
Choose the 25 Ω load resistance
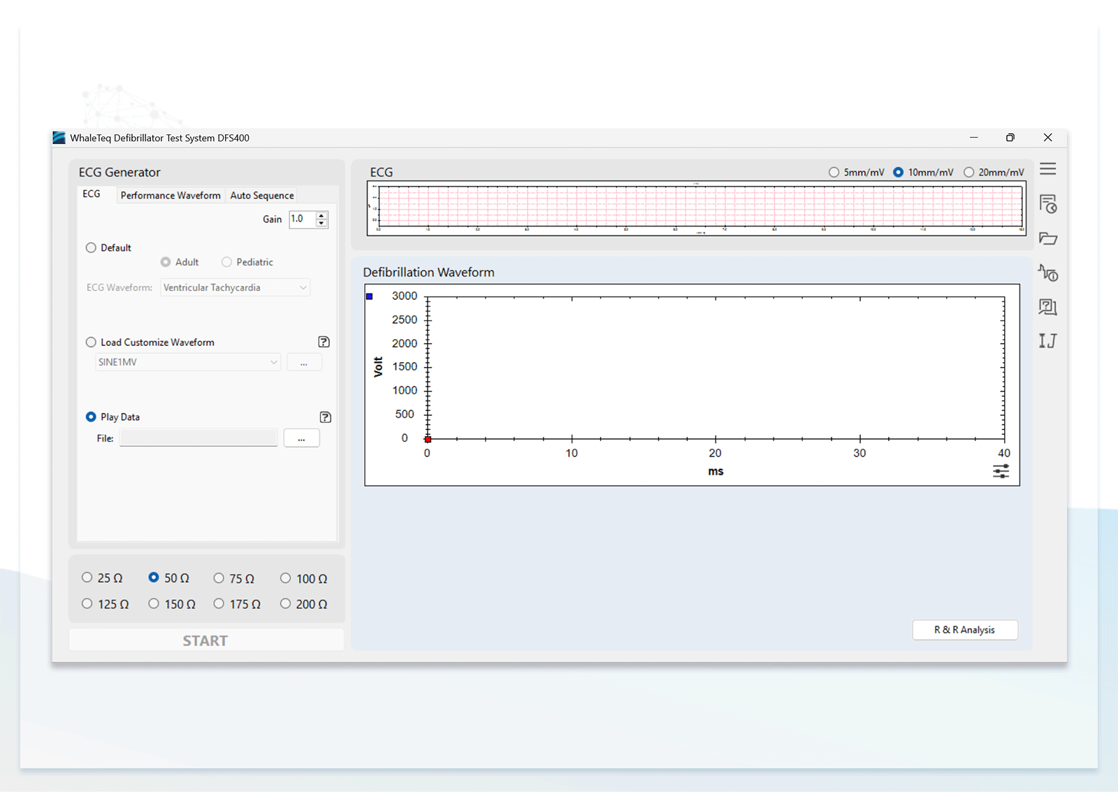click(87, 577)
